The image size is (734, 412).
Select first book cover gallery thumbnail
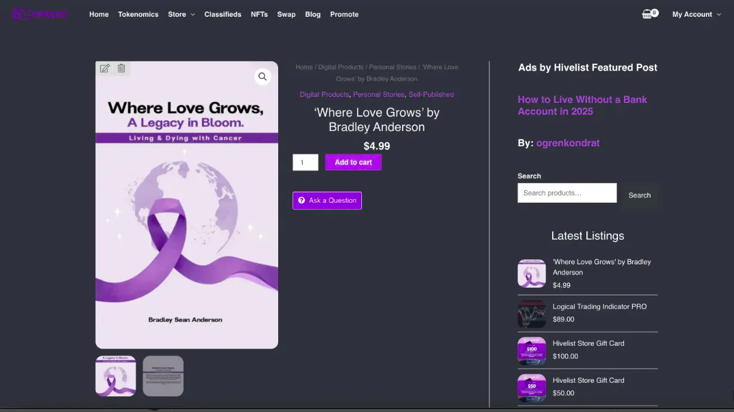pos(115,376)
